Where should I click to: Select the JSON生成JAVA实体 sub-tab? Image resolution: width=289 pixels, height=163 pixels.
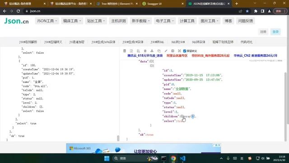(103, 42)
